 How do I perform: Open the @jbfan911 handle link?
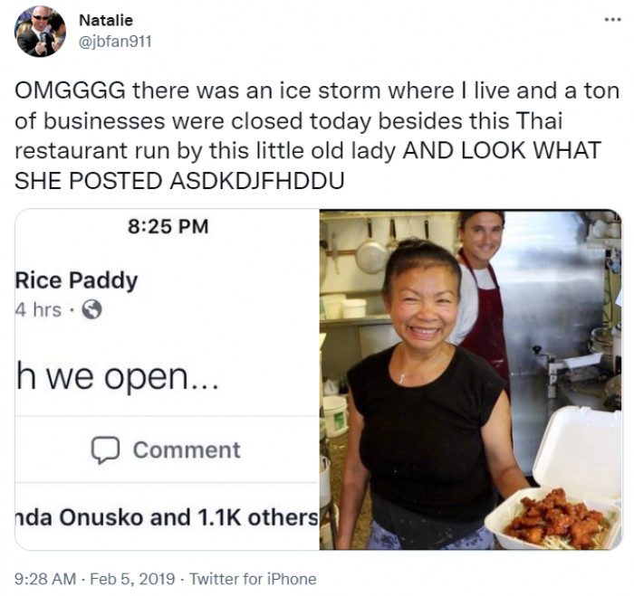pos(115,42)
